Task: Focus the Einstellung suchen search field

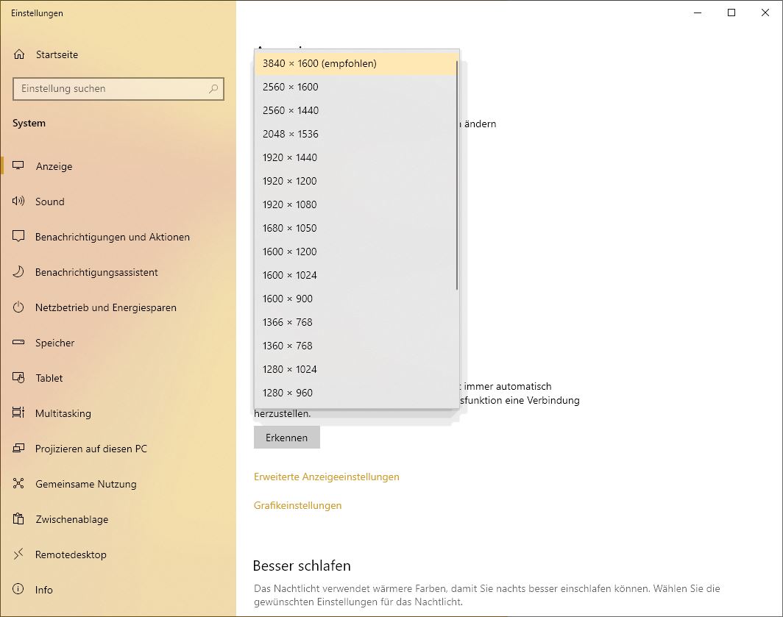Action: [x=118, y=89]
